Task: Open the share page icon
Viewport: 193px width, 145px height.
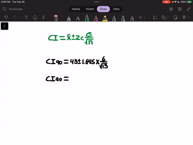Action: coord(171,9)
